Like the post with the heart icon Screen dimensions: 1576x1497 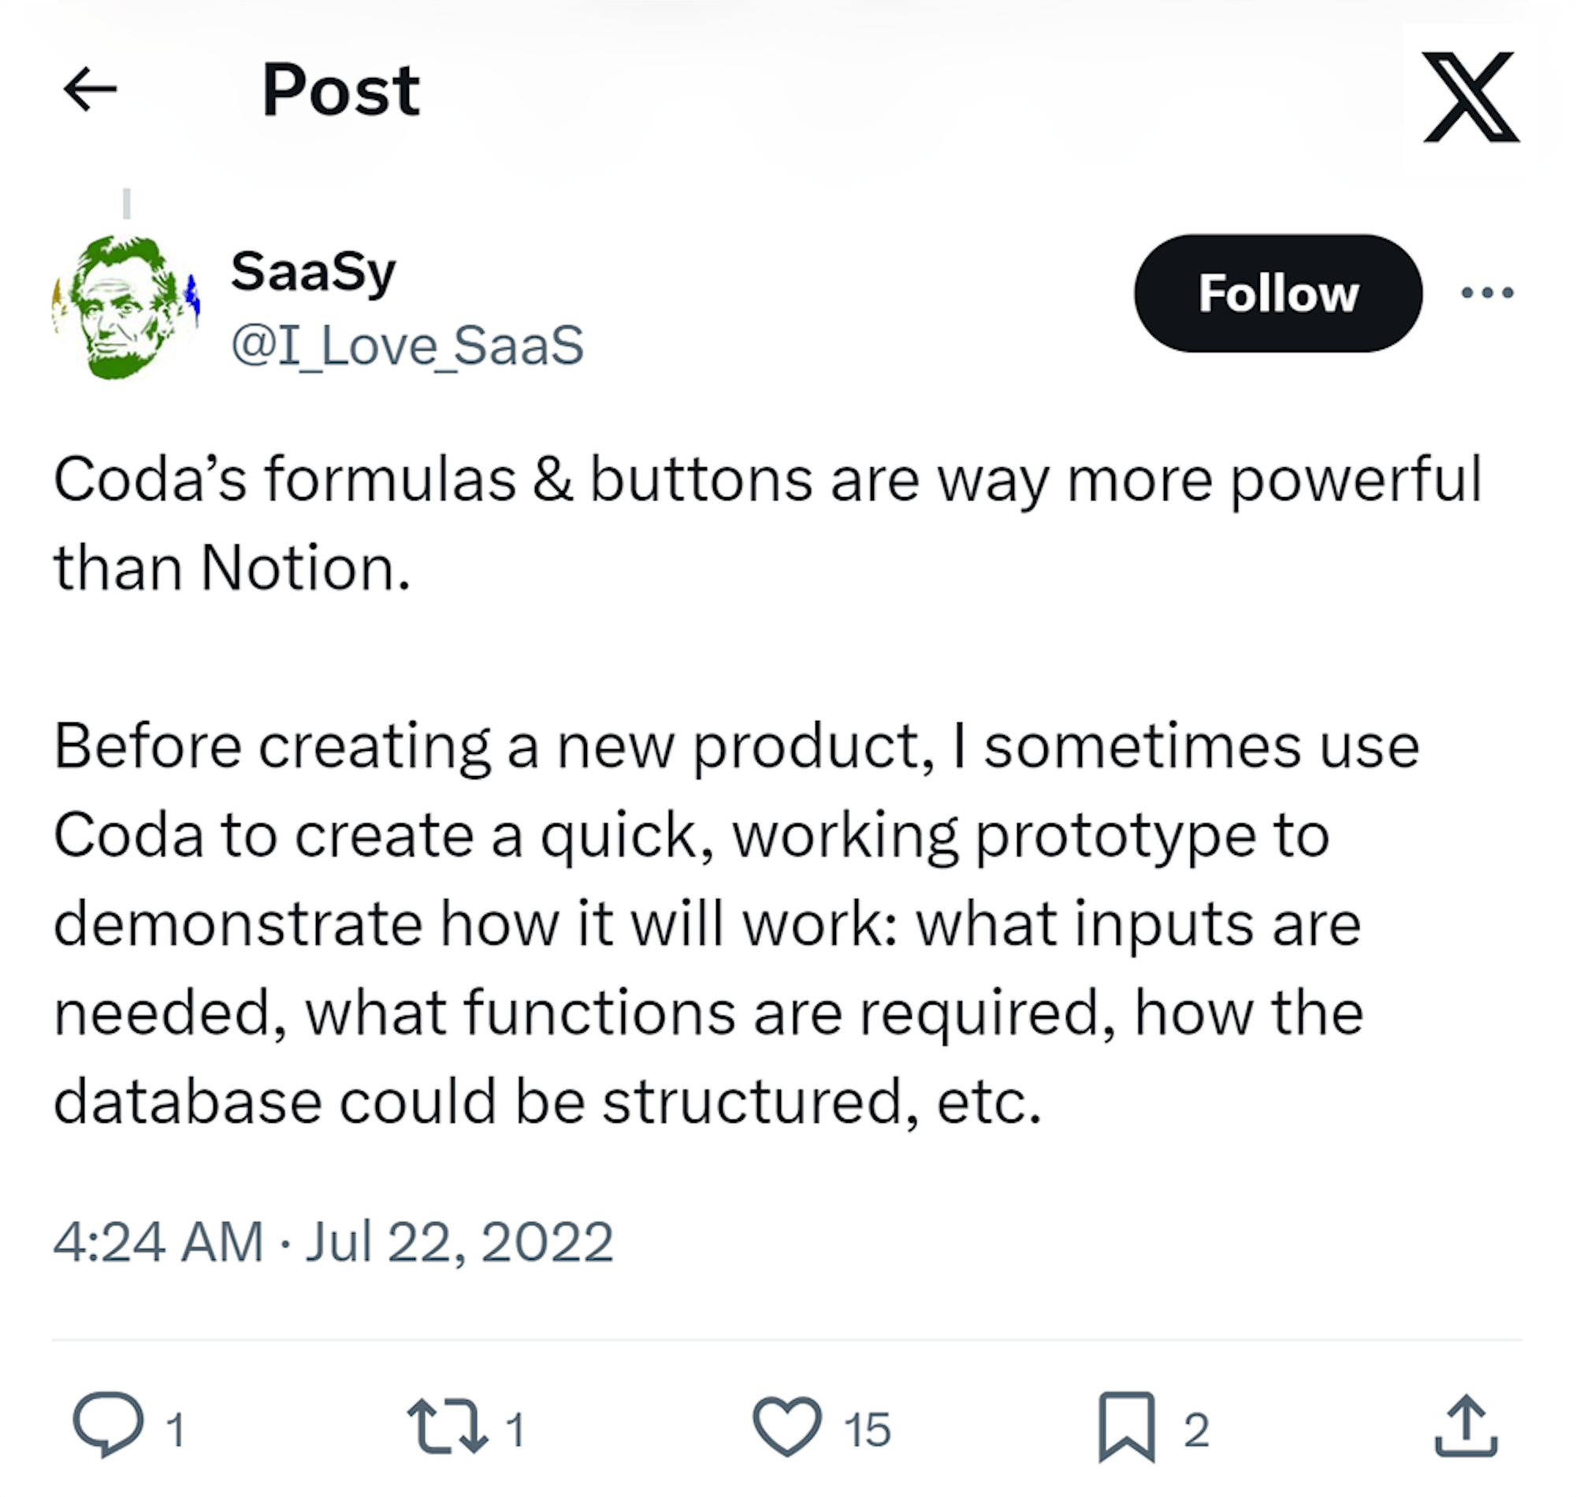click(786, 1426)
